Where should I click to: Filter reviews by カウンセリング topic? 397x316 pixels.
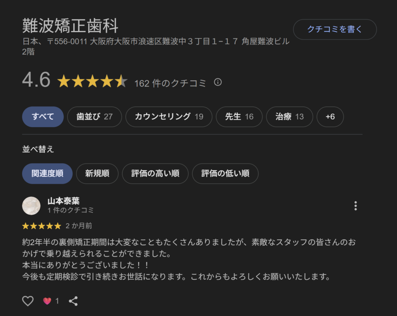point(169,117)
